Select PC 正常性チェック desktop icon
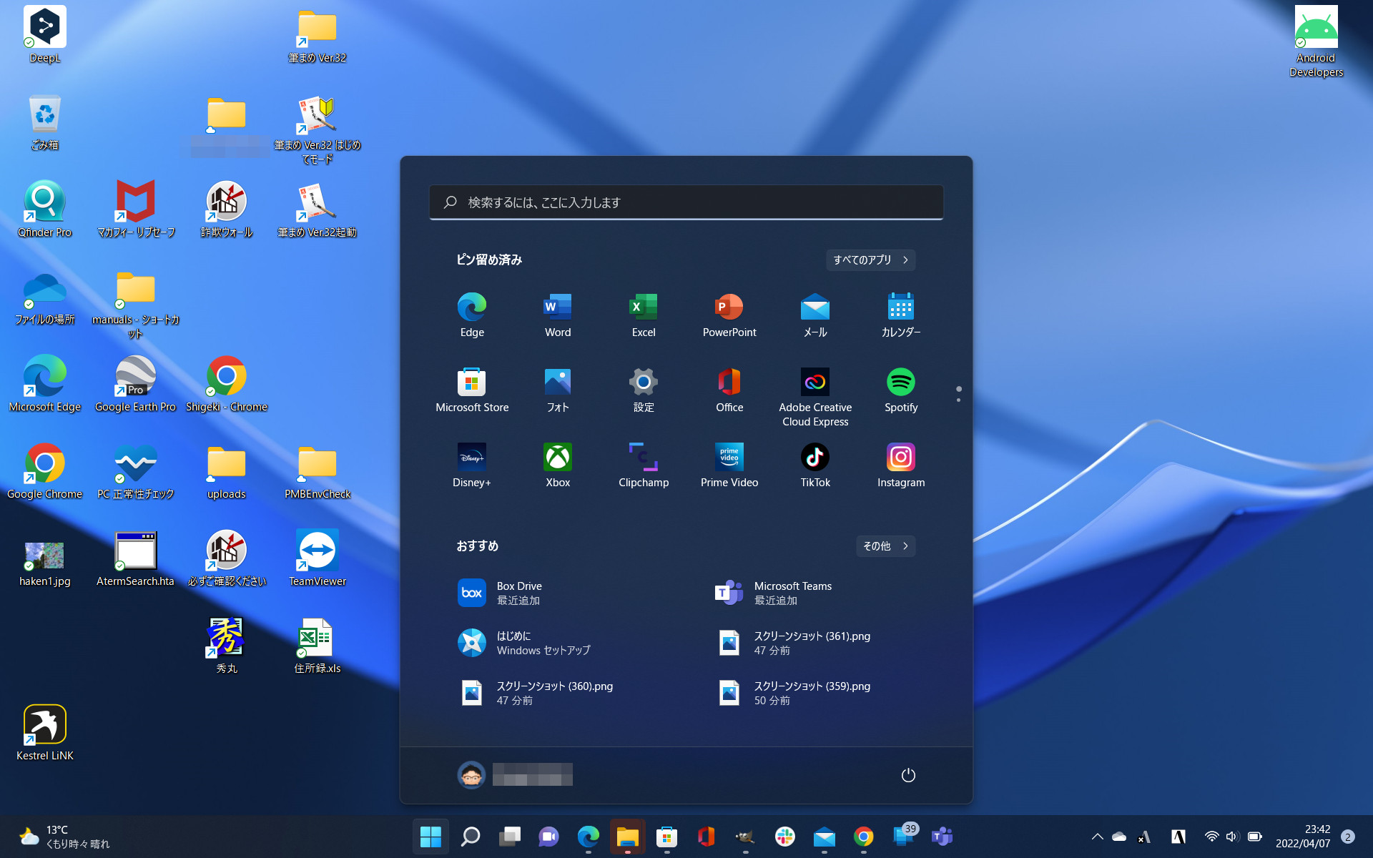The height and width of the screenshot is (858, 1373). pos(136,471)
